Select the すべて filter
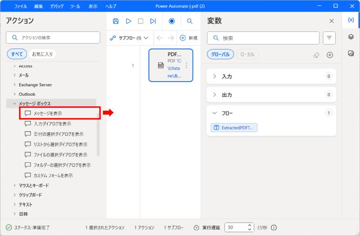 coord(17,54)
